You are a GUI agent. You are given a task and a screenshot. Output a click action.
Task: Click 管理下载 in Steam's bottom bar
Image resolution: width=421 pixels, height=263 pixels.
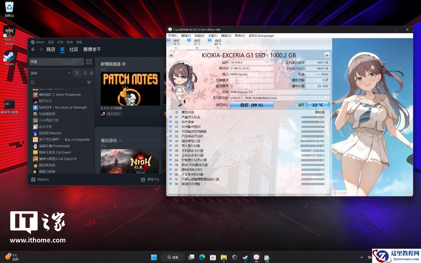[153, 179]
